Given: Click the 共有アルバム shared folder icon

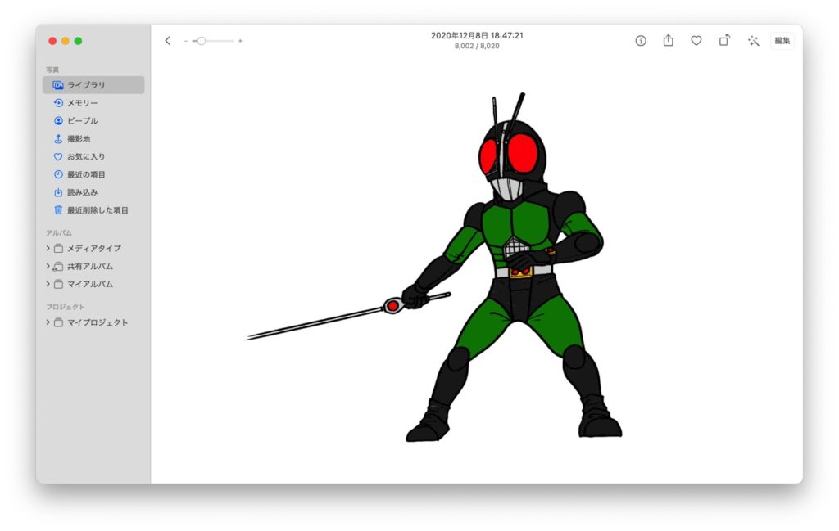Looking at the screenshot, I should click(58, 266).
